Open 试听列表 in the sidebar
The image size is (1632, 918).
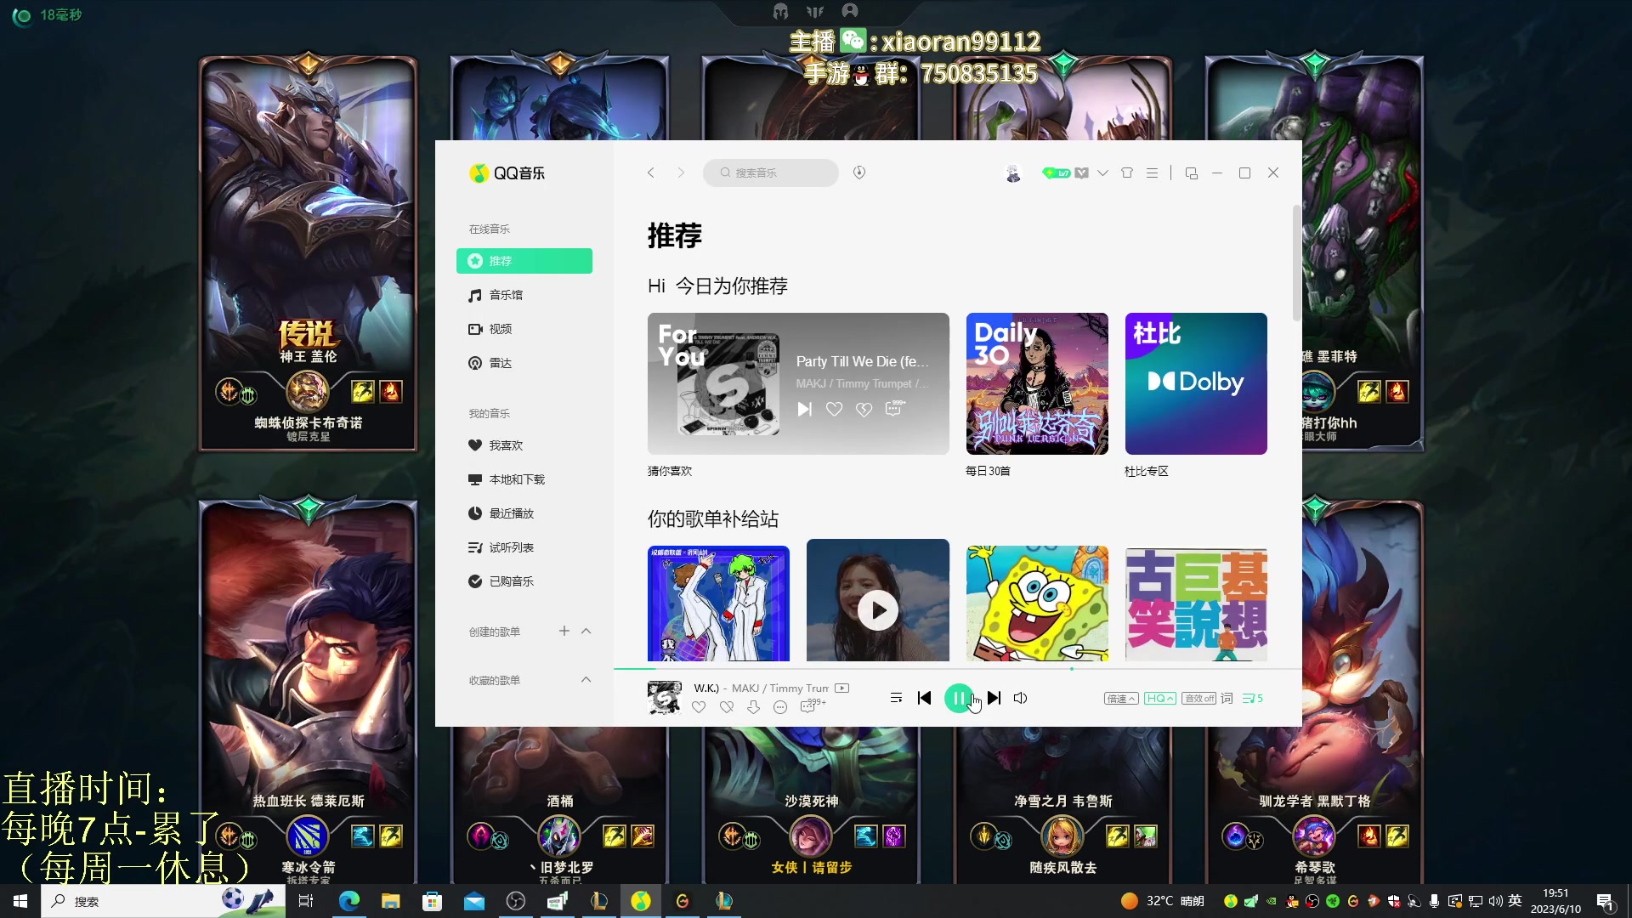[x=524, y=547]
